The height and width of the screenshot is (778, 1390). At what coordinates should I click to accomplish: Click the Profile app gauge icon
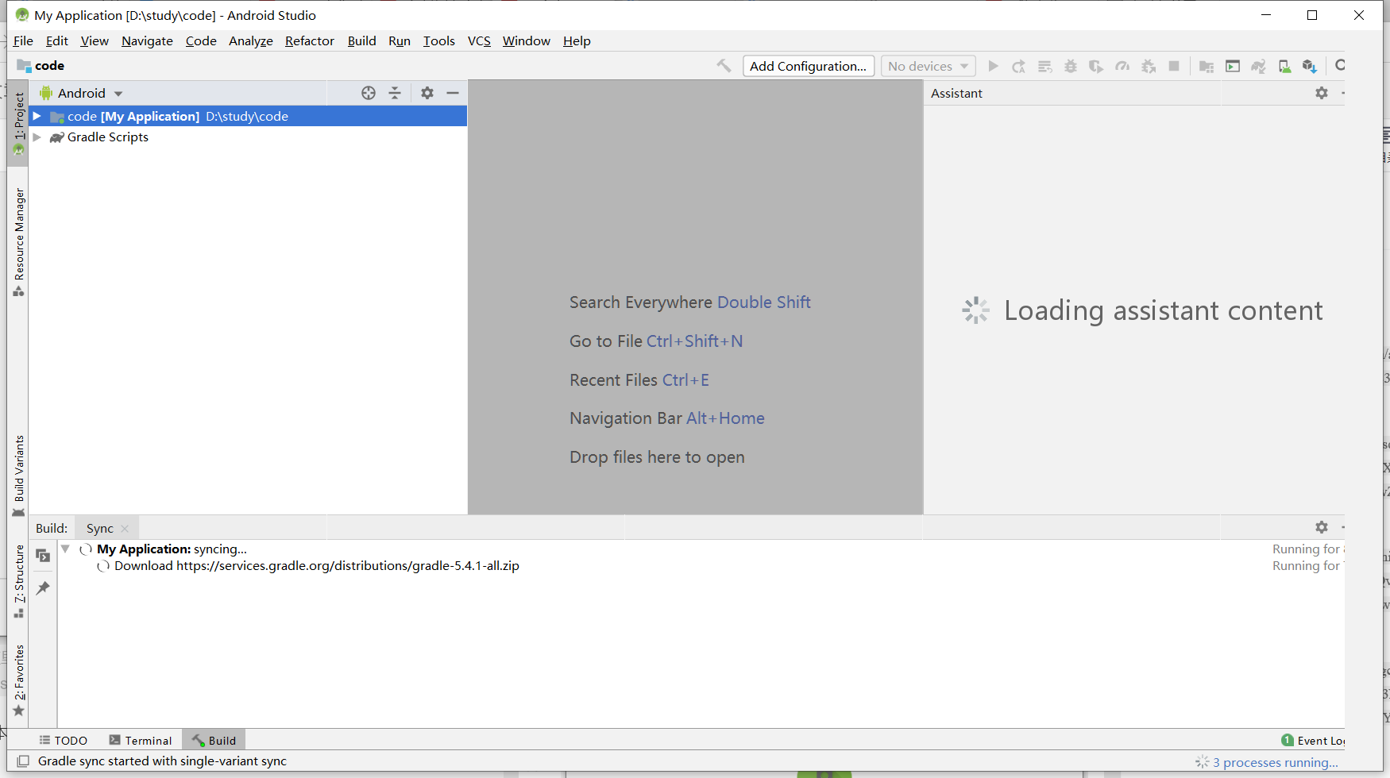1122,66
